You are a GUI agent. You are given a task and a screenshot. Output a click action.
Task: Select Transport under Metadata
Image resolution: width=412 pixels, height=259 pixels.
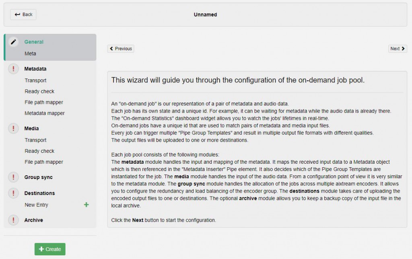point(35,80)
